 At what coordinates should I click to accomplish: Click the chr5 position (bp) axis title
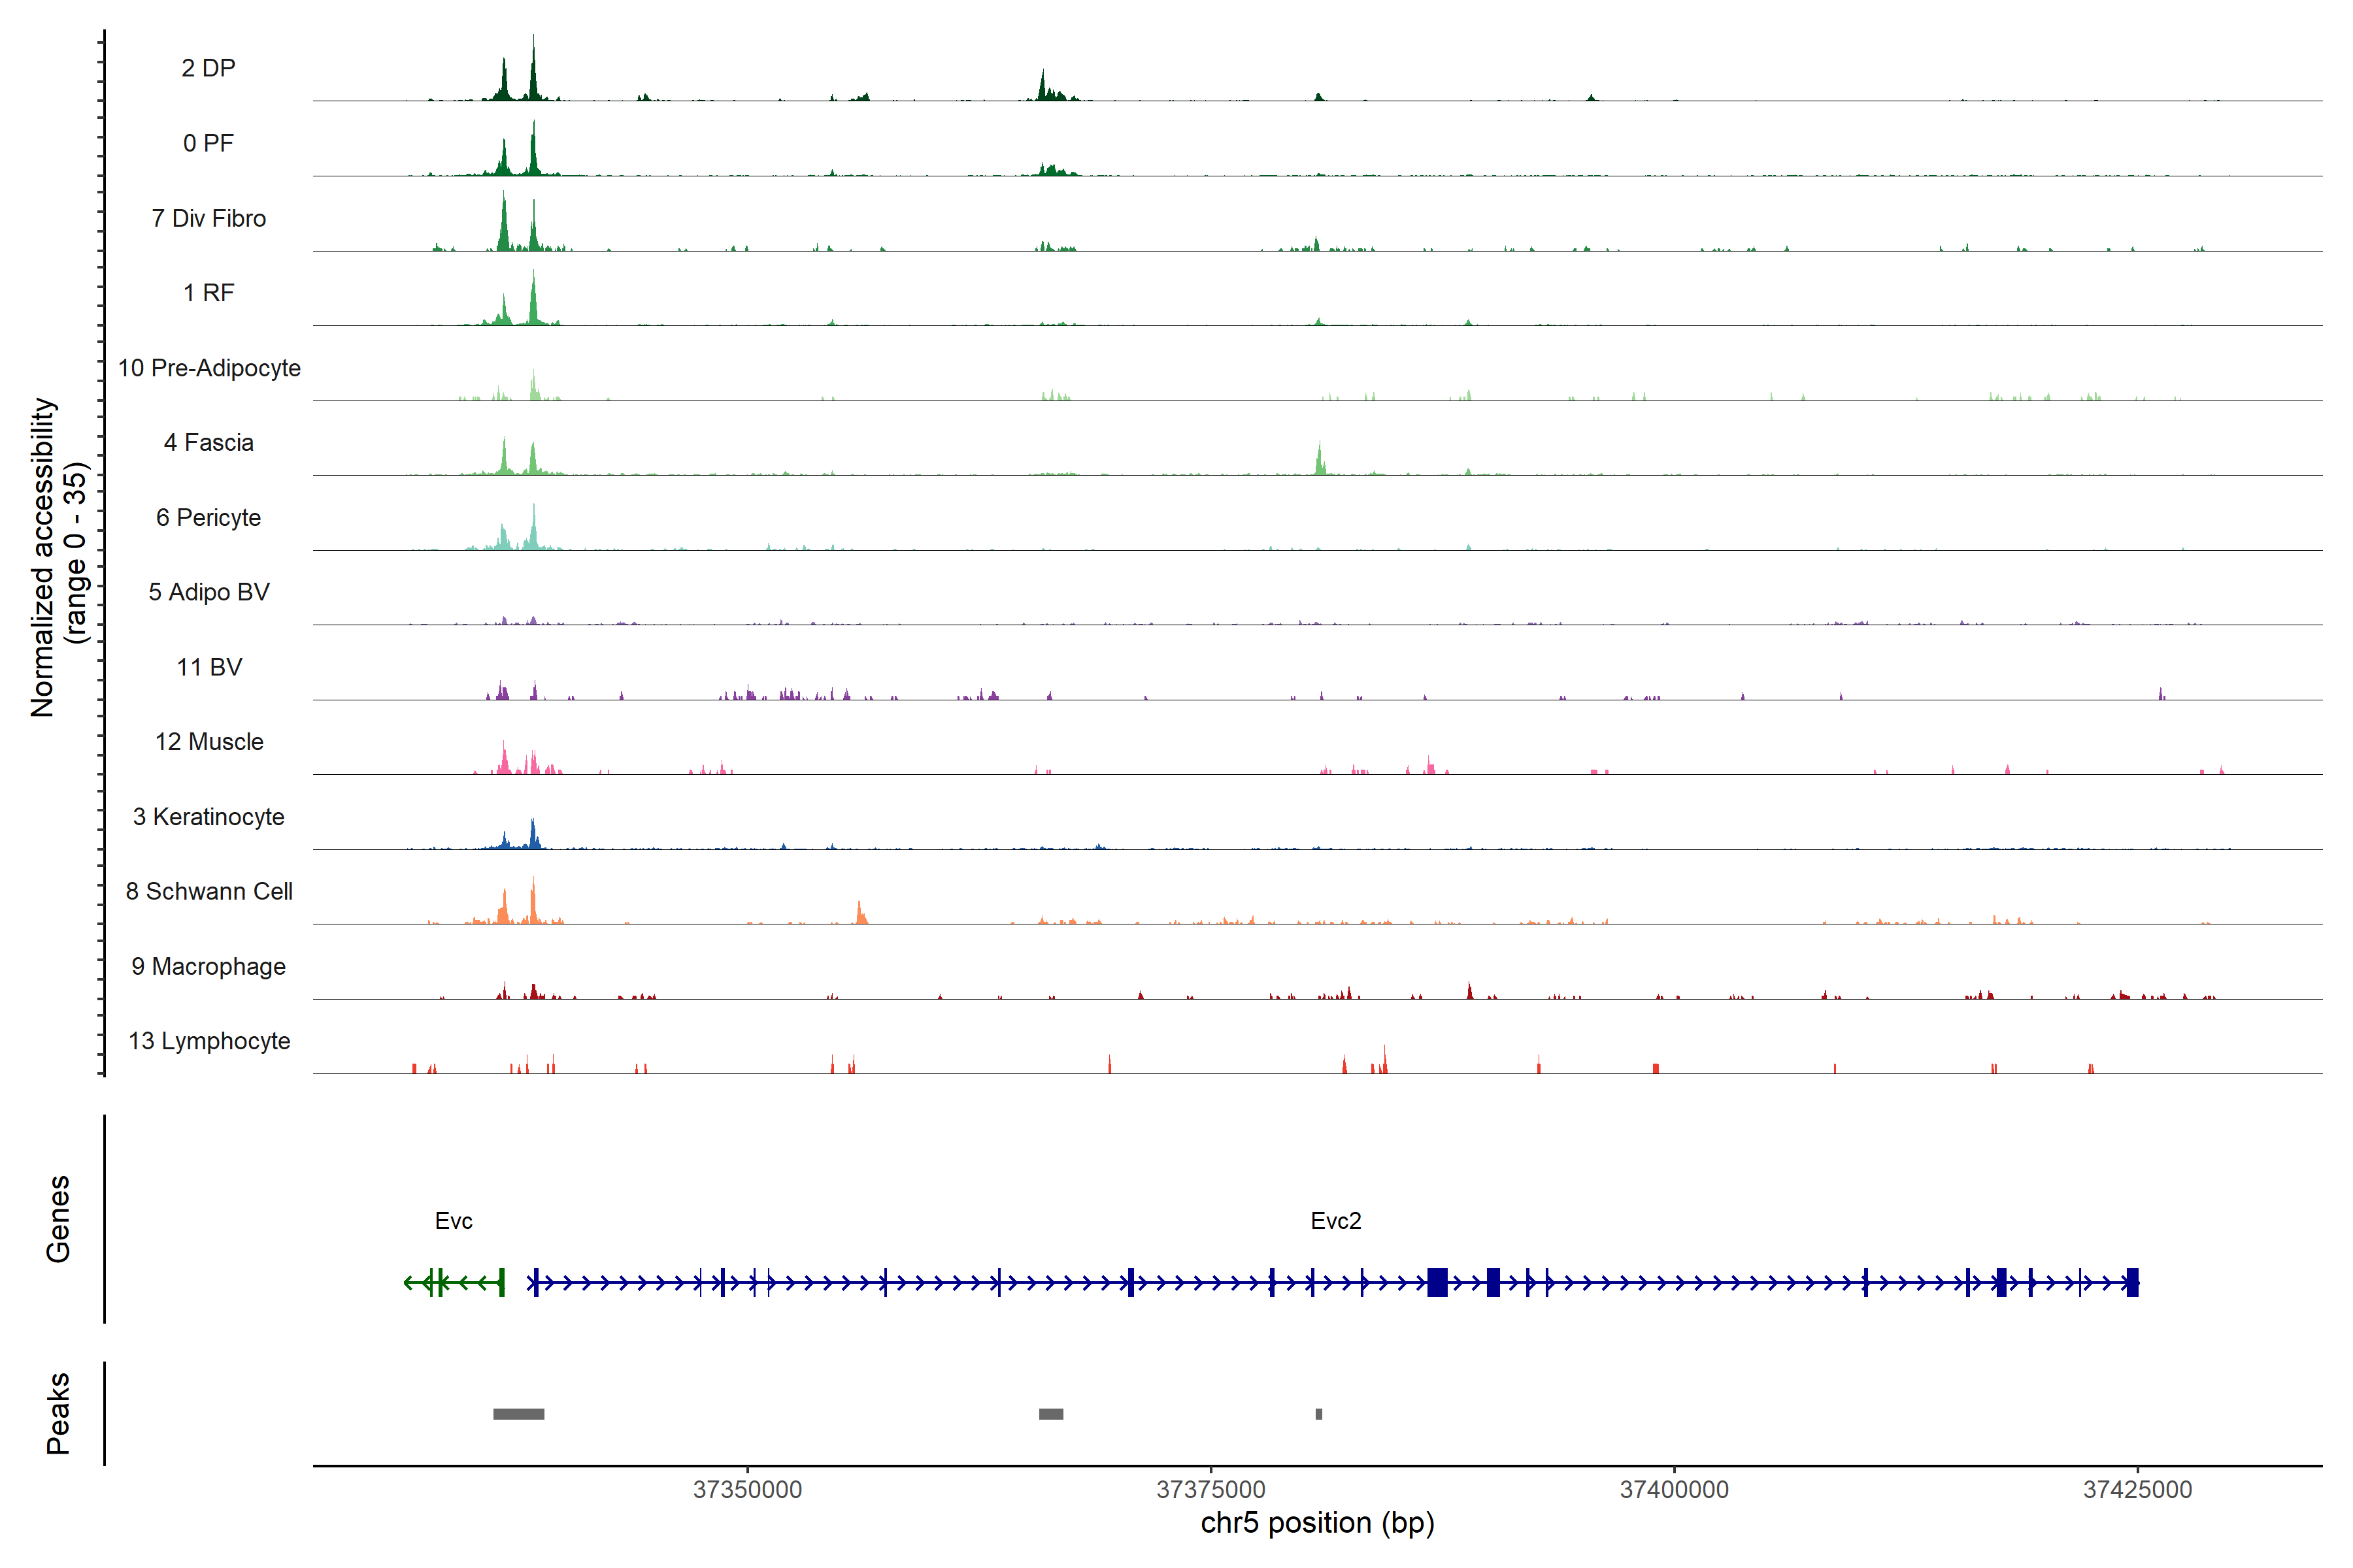(1316, 1523)
